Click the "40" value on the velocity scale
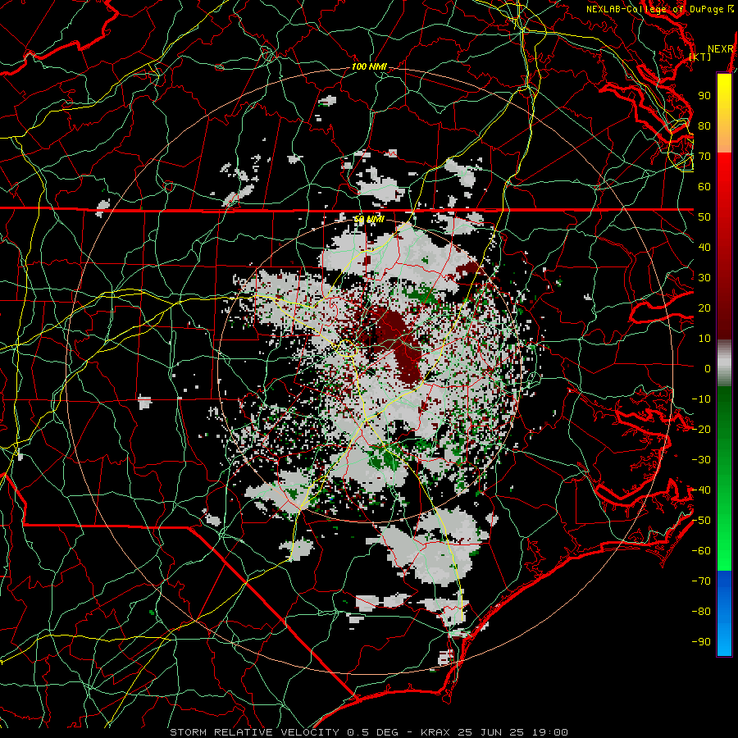 coord(704,248)
